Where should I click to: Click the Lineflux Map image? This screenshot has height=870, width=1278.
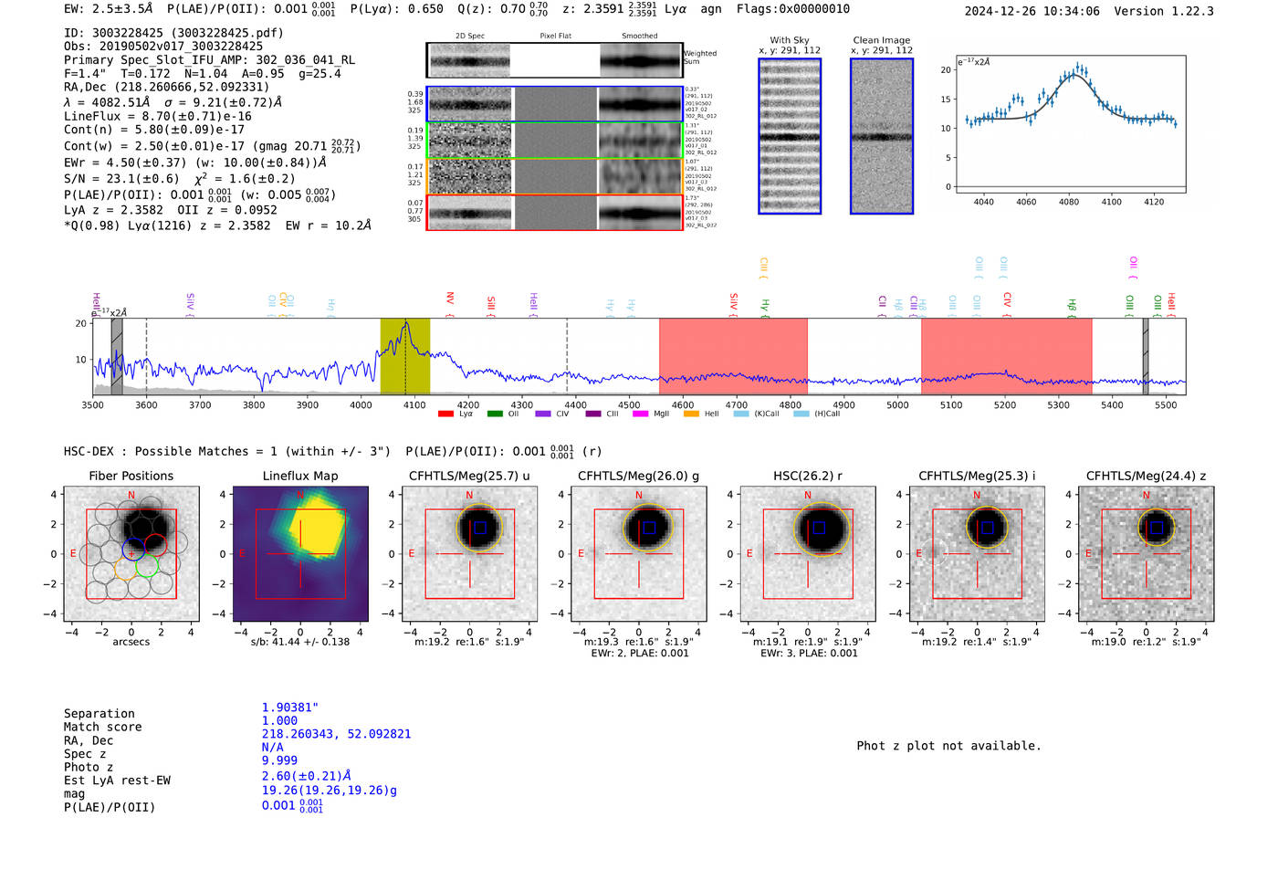pos(300,554)
